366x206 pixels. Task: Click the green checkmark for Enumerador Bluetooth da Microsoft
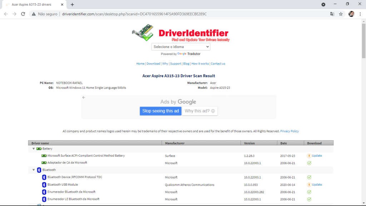[x=310, y=192]
